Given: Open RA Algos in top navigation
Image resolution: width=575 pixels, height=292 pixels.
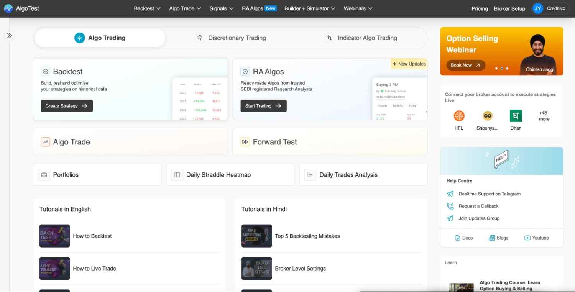Looking at the screenshot, I should coord(259,8).
